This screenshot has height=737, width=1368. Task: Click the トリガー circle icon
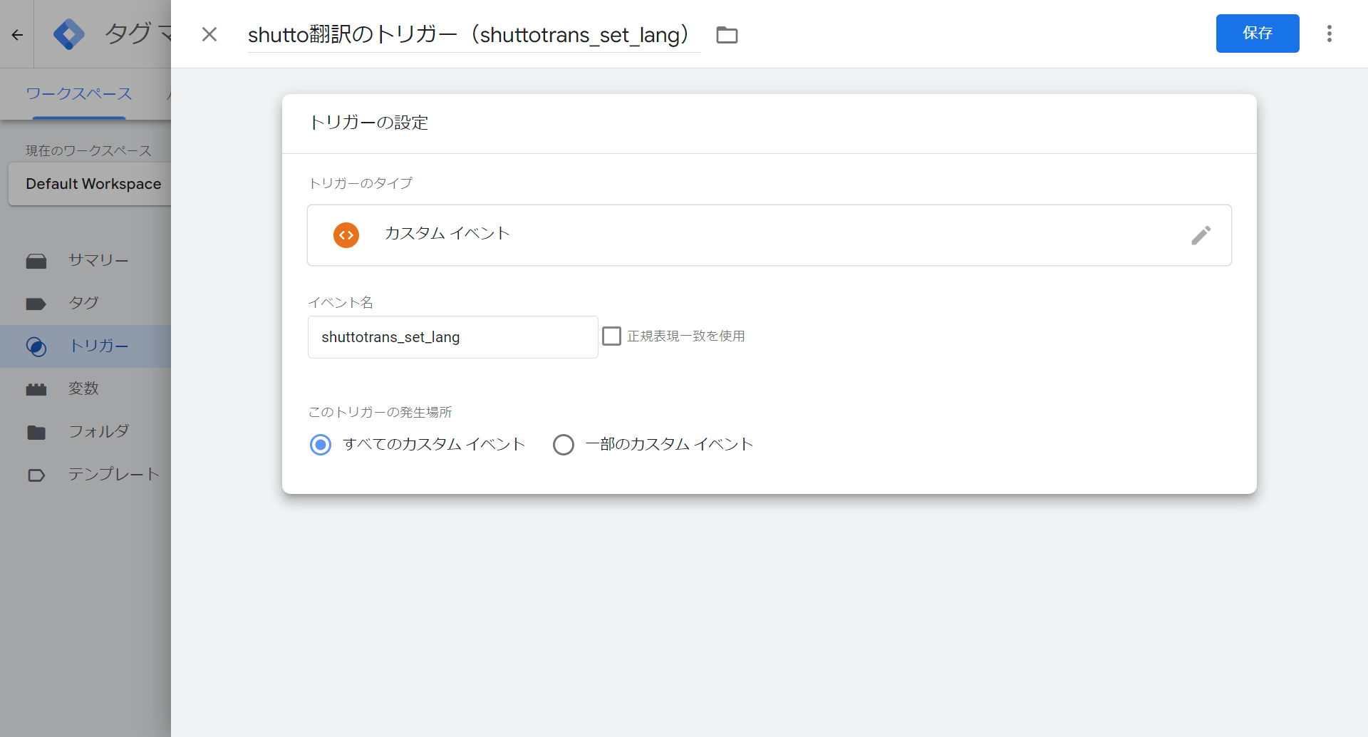pyautogui.click(x=36, y=347)
